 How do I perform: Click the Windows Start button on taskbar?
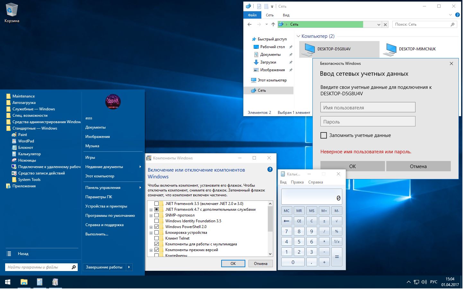click(8, 282)
